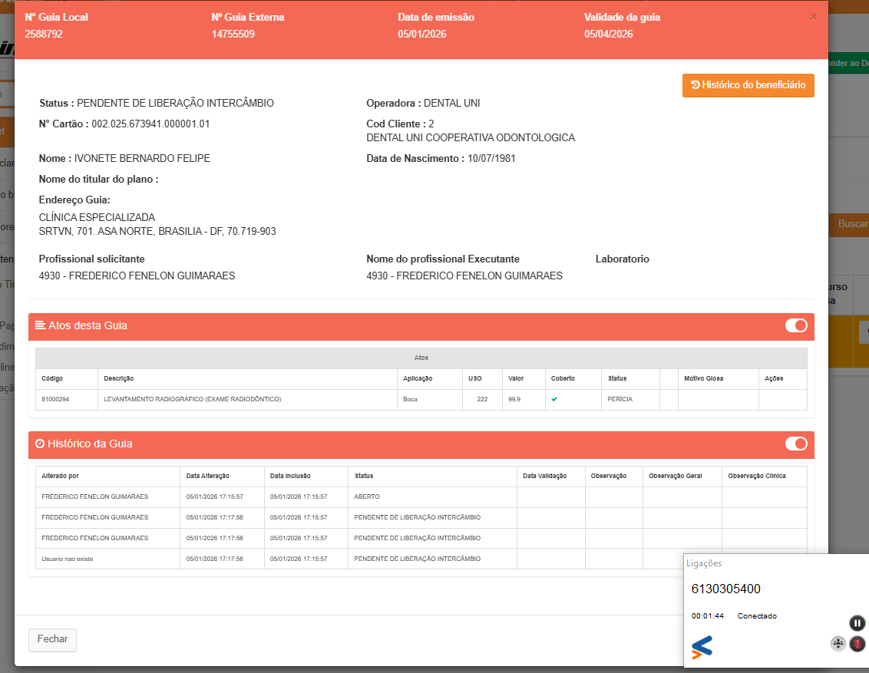This screenshot has height=673, width=869.
Task: Click the blue and orange softphone logo
Action: pos(702,648)
